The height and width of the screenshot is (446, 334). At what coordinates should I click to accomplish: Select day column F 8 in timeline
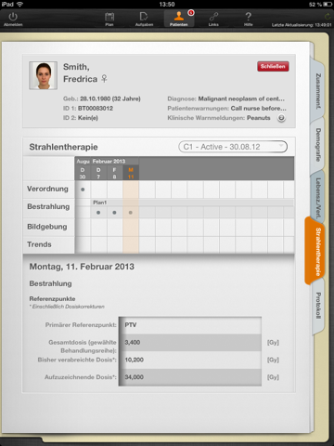[x=114, y=173]
